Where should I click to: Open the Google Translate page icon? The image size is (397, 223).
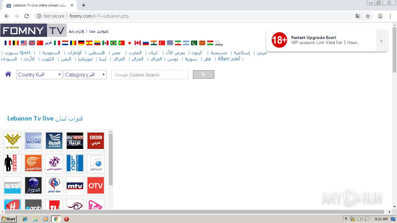(x=358, y=16)
